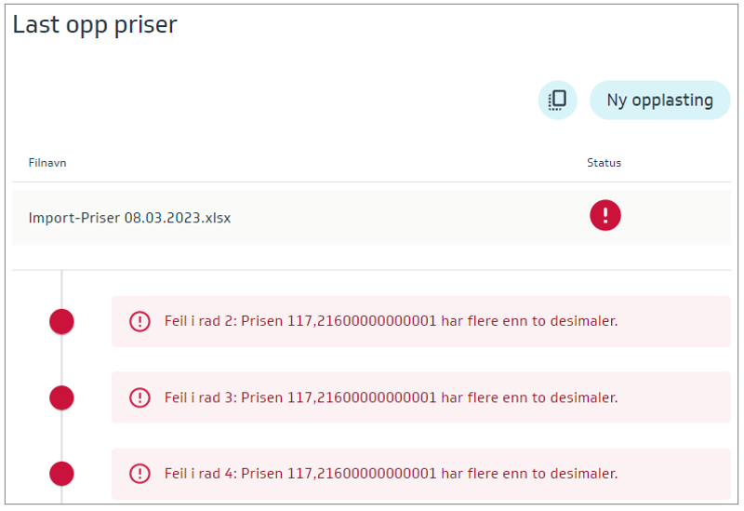Click the 'Feil i rad 2' error text
744x511 pixels.
click(200, 321)
